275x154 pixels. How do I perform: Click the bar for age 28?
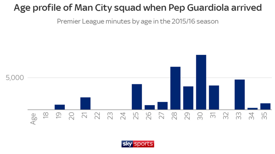[x=175, y=88]
